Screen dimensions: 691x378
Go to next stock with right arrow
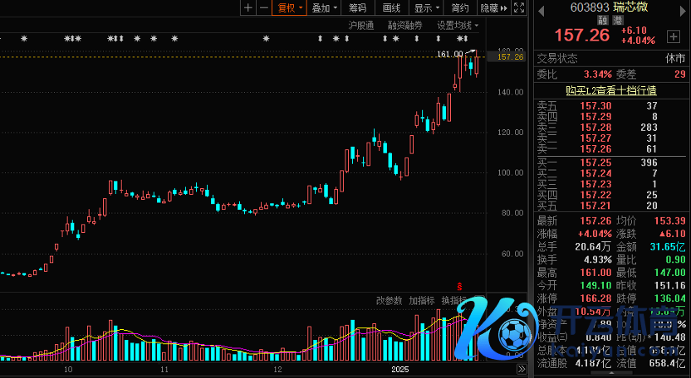(x=683, y=10)
